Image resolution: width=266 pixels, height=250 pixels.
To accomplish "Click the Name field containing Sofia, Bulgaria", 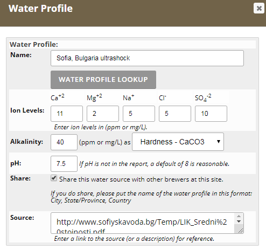I will [x=147, y=58].
